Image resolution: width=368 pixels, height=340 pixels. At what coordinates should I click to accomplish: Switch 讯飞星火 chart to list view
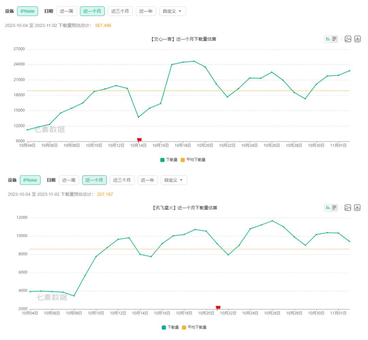(335, 207)
